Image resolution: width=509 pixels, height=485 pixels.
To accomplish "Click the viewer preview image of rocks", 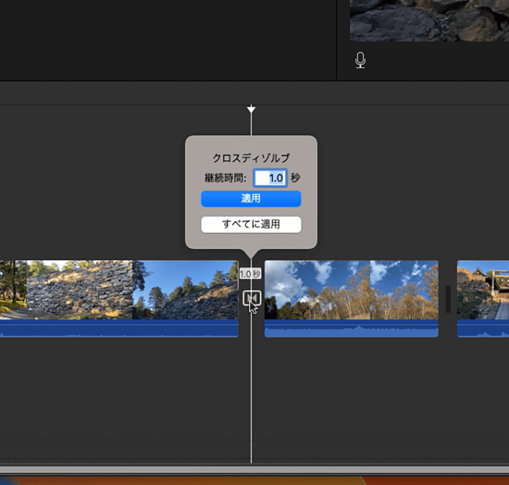I will [x=429, y=20].
